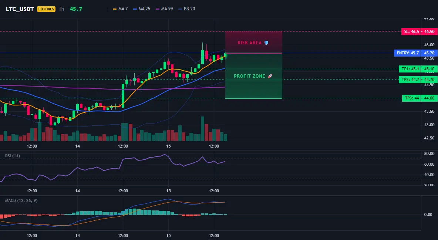Click the 44.00 price axis tag

[429, 98]
